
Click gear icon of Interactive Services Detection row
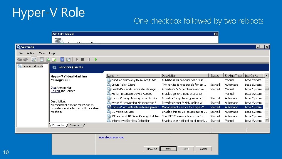pyautogui.click(x=109, y=120)
